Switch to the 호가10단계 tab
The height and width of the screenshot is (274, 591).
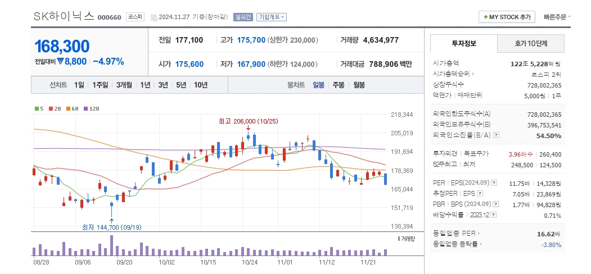pyautogui.click(x=531, y=43)
